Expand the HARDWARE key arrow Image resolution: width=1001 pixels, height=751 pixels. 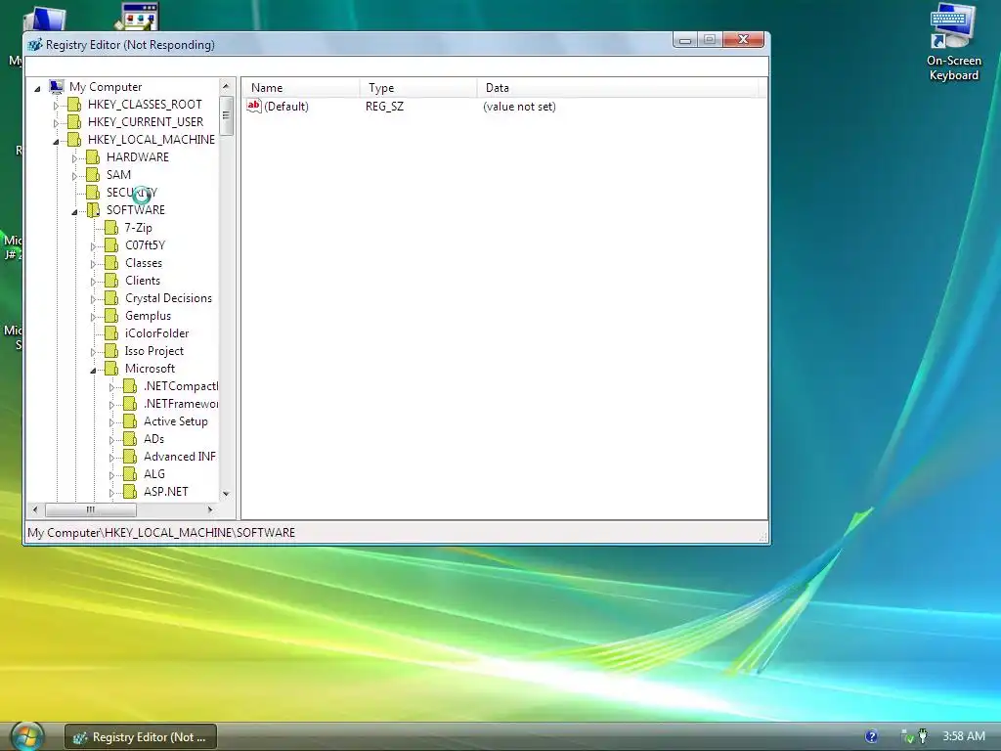[74, 157]
